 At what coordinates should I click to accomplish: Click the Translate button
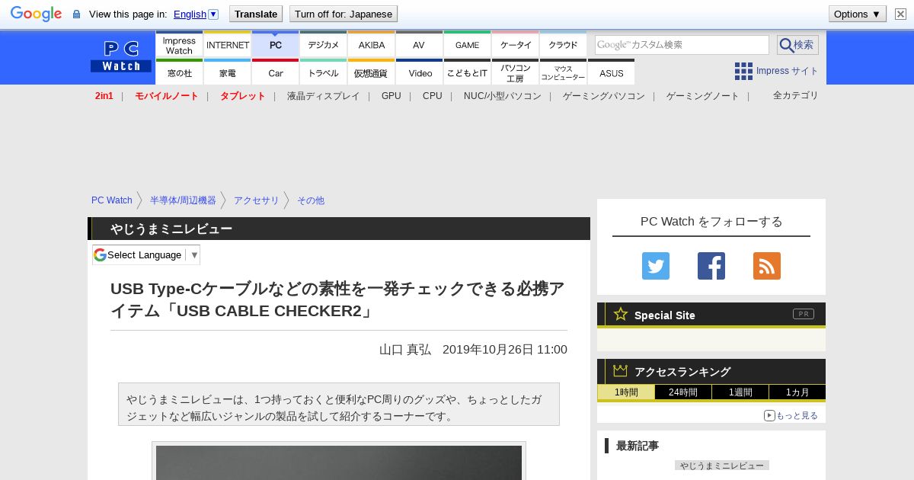pos(255,14)
